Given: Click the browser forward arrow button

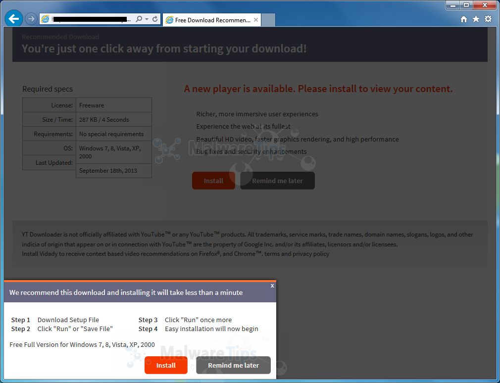Looking at the screenshot, I should pyautogui.click(x=31, y=19).
